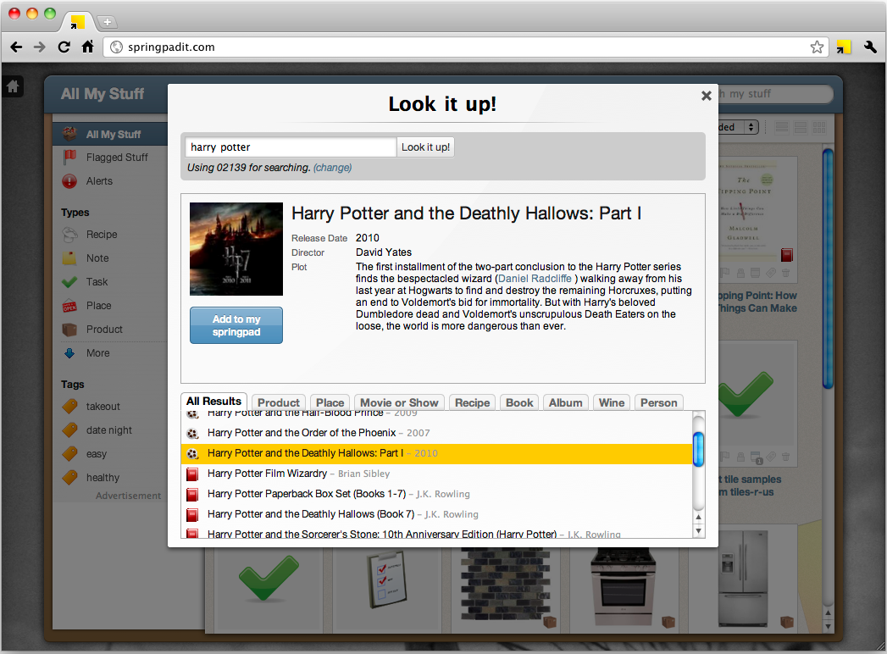
Task: Click the takeout tag icon
Action: click(69, 406)
